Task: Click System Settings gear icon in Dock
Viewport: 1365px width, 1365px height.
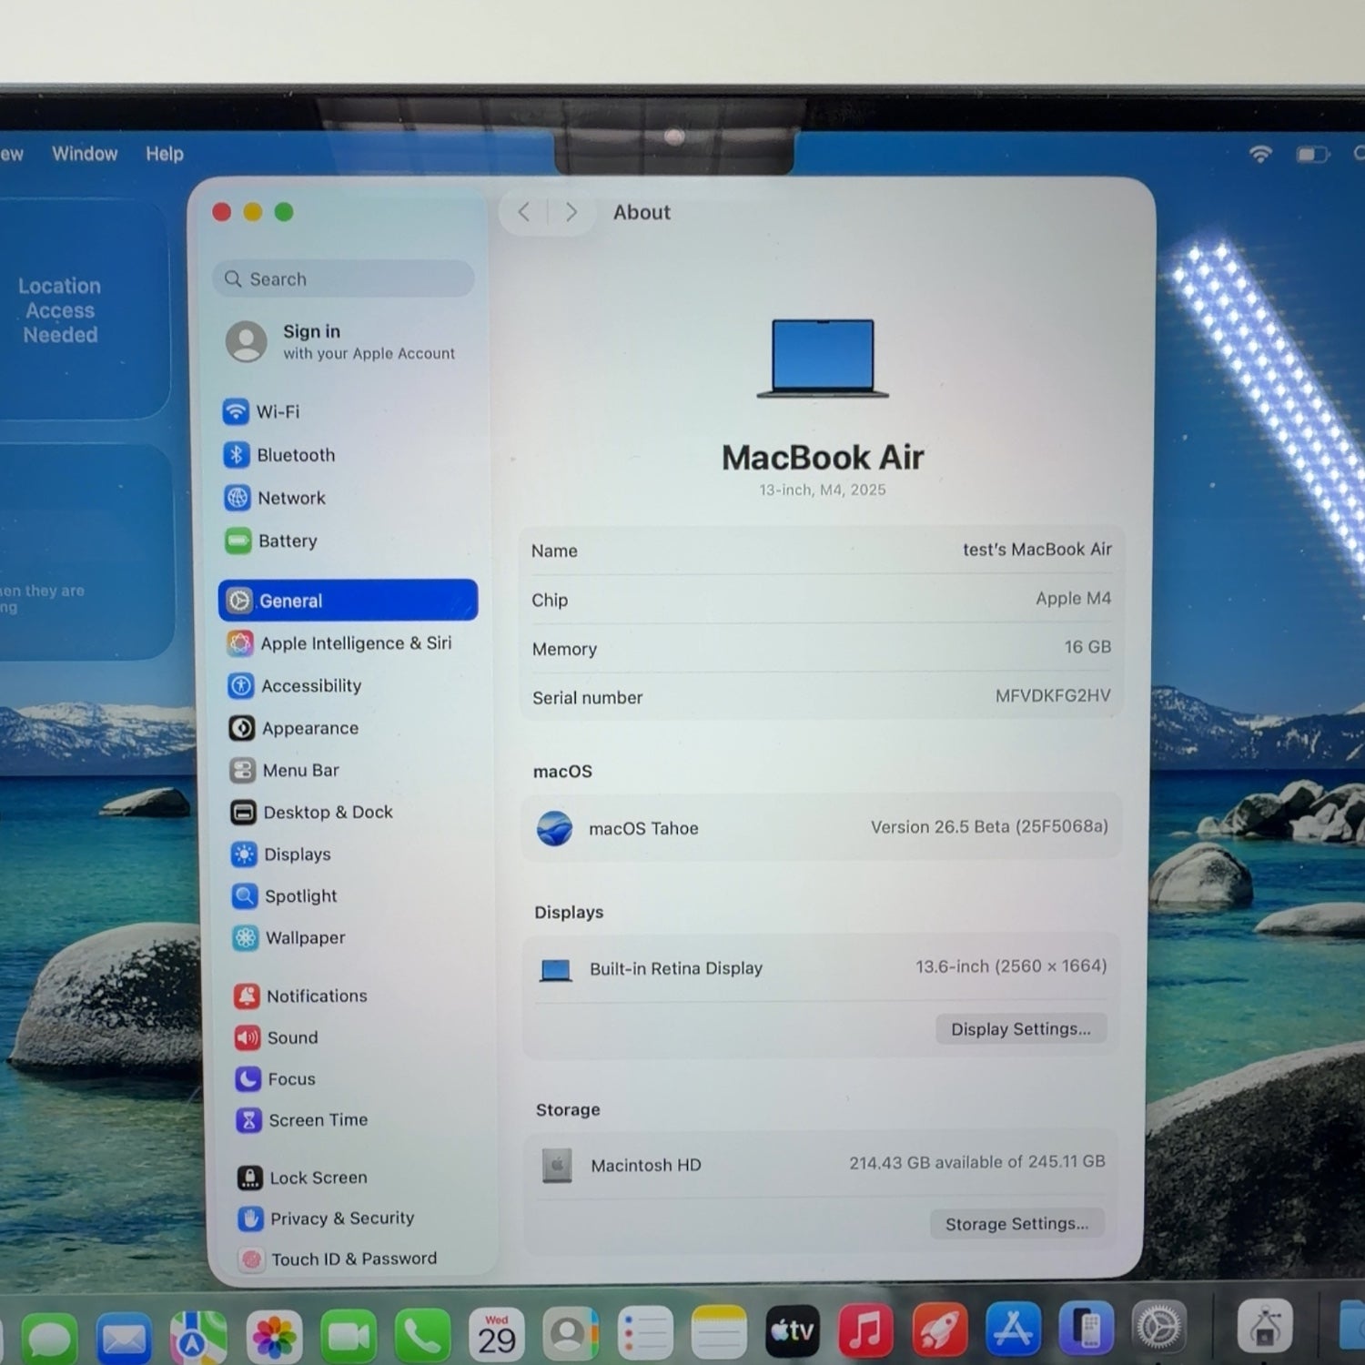Action: [x=1159, y=1328]
